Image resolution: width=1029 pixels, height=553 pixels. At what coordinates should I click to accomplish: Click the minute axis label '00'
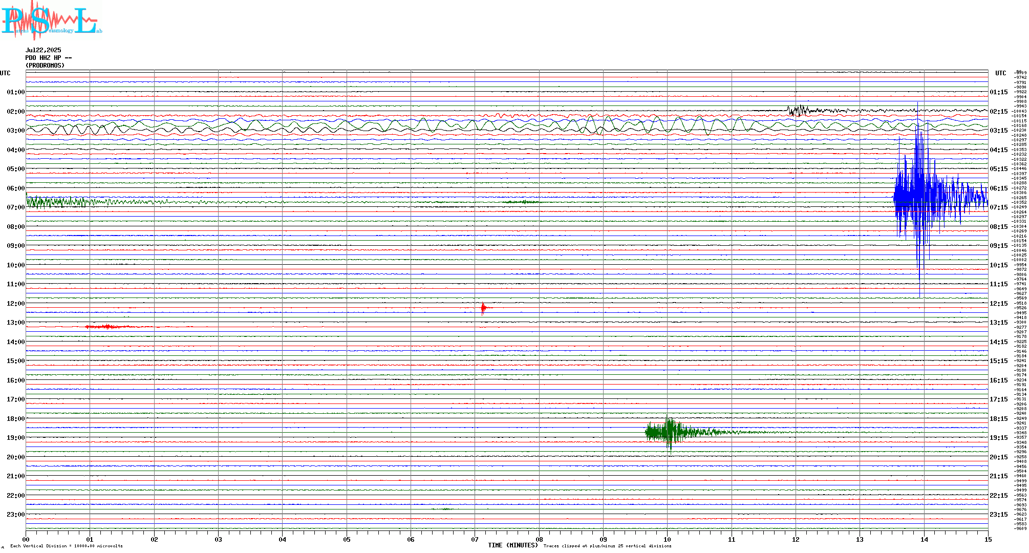[x=26, y=539]
